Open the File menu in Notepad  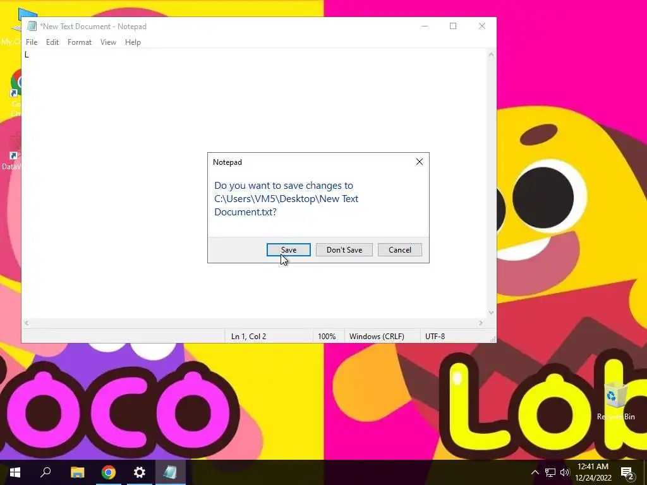pyautogui.click(x=32, y=42)
